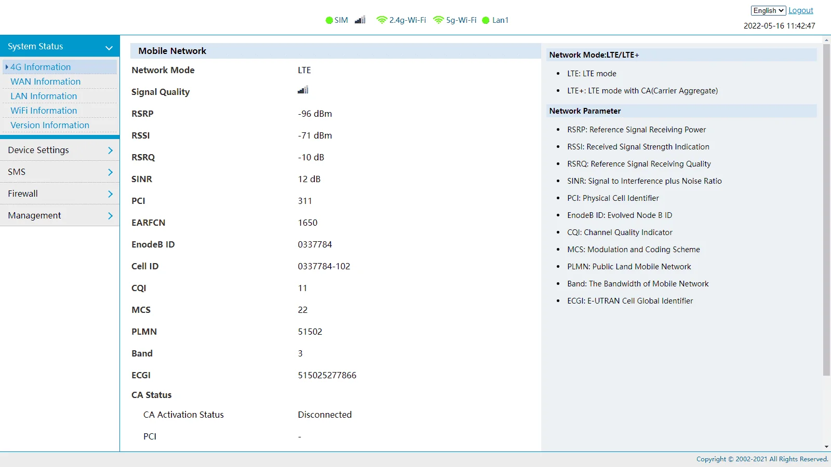Click the Network Parameter help header
The image size is (831, 467).
[681, 111]
